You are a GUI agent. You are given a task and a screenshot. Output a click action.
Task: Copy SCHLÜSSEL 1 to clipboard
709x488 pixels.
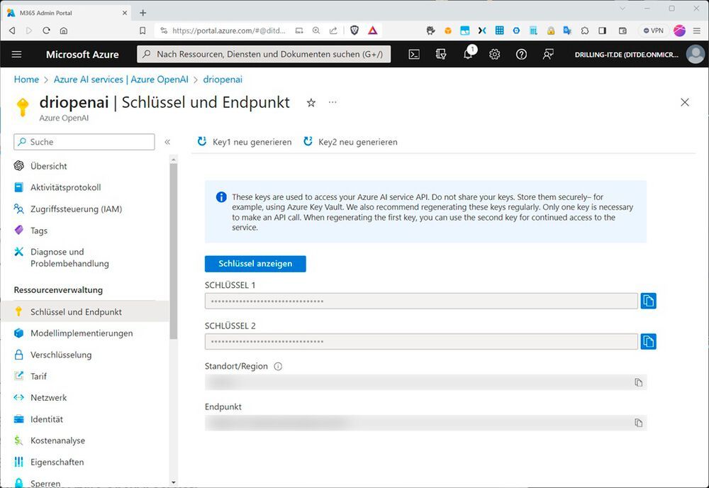click(649, 301)
